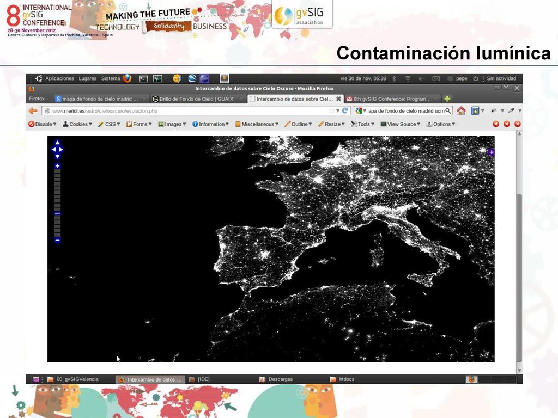Launch Firefox from the top panel icon
Viewport: 558px width, 418px height.
(127, 78)
